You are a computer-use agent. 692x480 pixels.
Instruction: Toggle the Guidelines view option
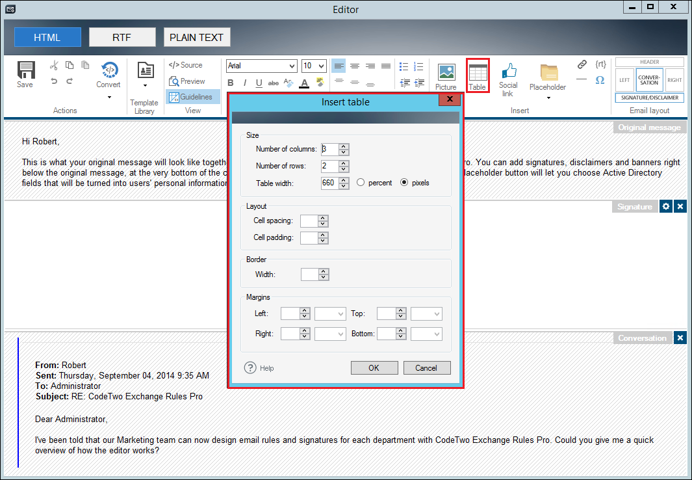[x=191, y=96]
